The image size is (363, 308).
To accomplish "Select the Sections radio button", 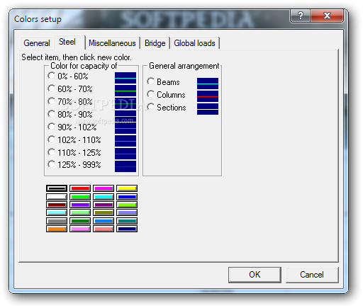I will 150,107.
